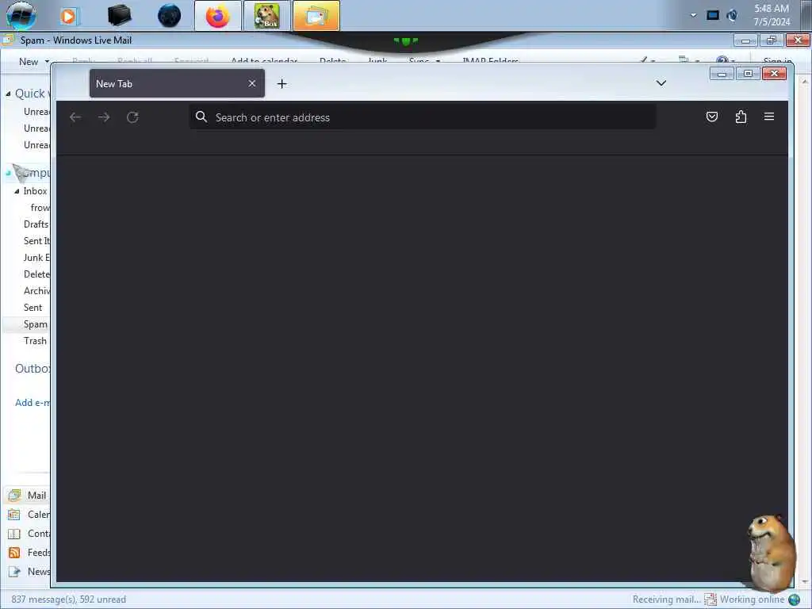Viewport: 812px width, 609px height.
Task: Open the black box taskbar icon
Action: 119,16
